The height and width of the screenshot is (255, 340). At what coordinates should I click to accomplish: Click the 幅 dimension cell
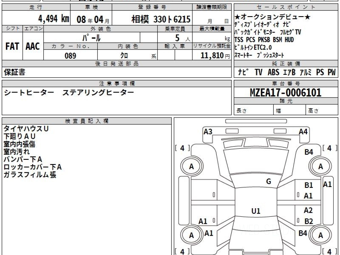290,110
